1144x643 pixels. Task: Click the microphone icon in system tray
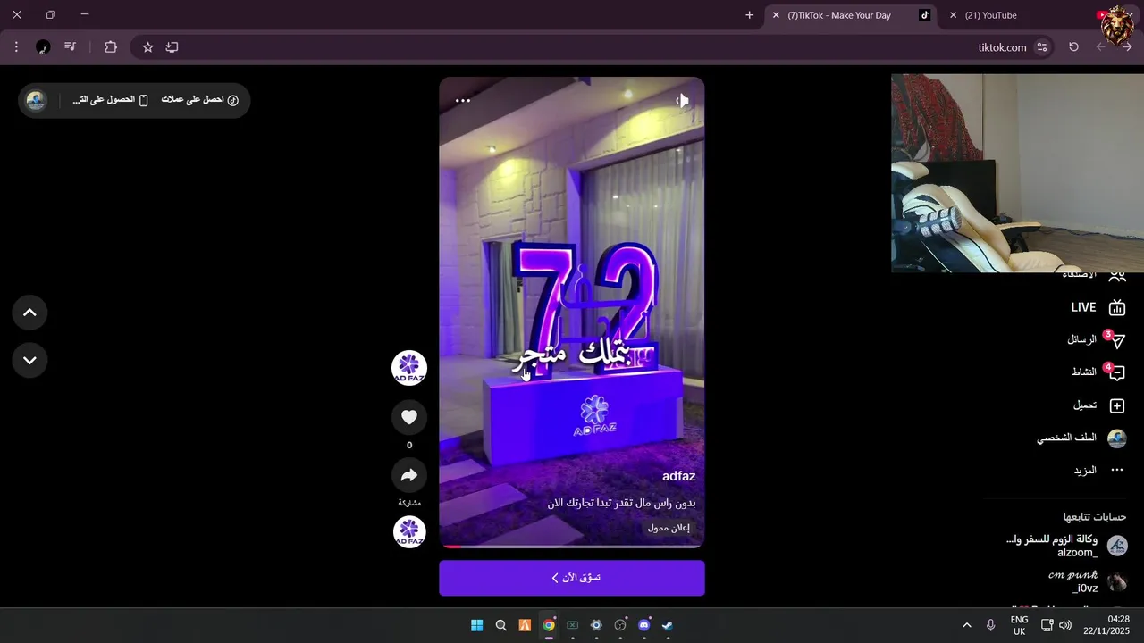point(991,625)
